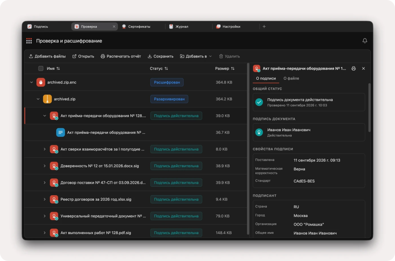395x261 pixels.
Task: Open the Журнал tab
Action: [189, 27]
